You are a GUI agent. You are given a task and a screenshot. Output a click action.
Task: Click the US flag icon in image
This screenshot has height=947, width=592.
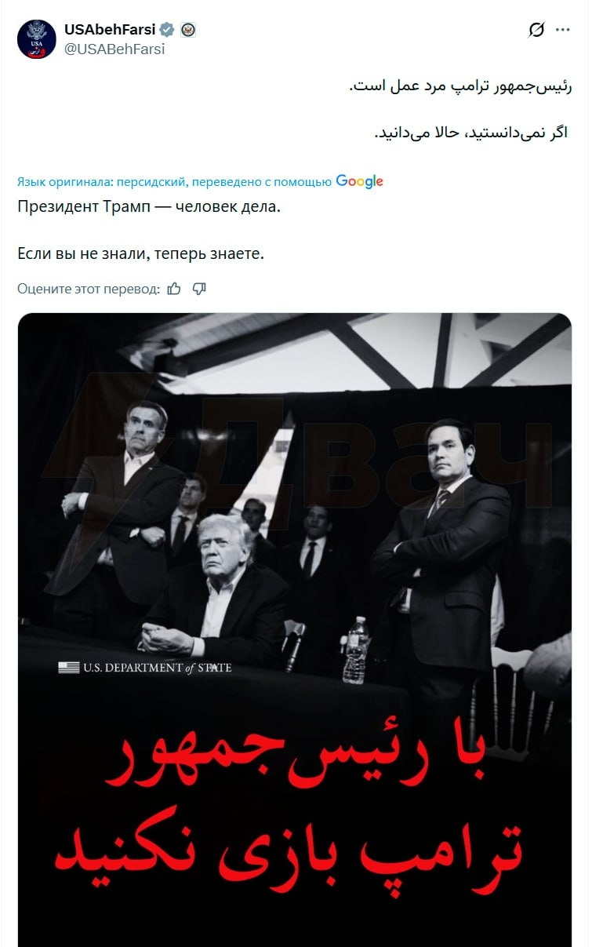click(69, 668)
